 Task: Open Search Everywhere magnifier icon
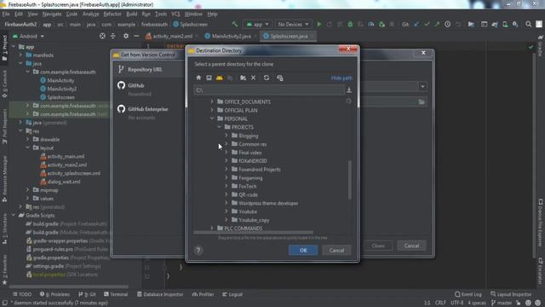(x=528, y=25)
